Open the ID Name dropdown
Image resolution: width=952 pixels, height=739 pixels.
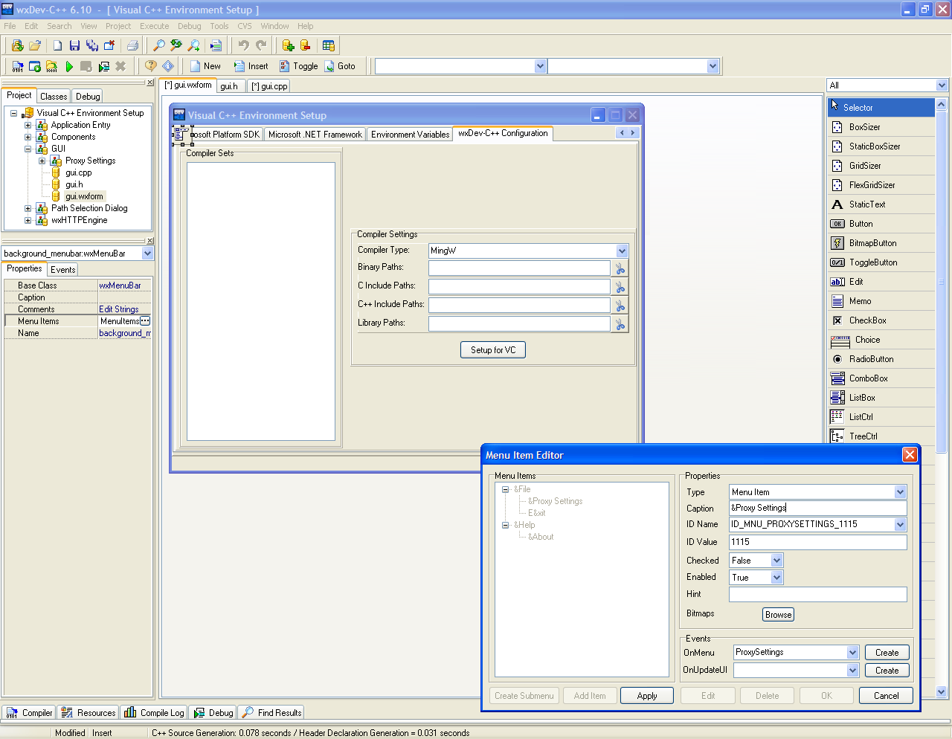[x=900, y=524]
